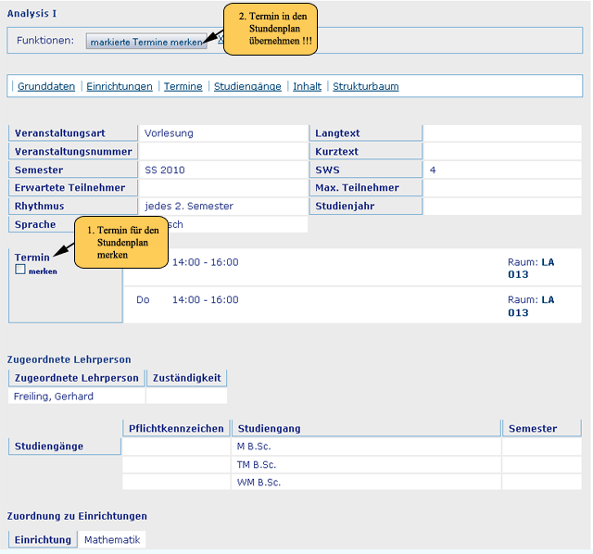Select the Strukturbaum navigation link

pos(366,86)
